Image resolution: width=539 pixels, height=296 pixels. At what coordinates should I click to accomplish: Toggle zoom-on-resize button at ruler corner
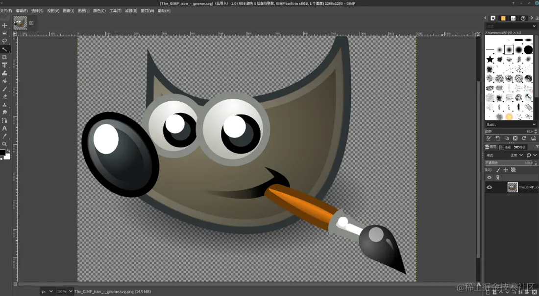(478, 34)
